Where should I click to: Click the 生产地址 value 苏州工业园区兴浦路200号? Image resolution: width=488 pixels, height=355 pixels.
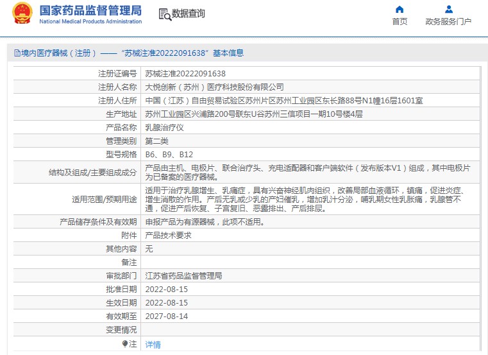tap(254, 114)
